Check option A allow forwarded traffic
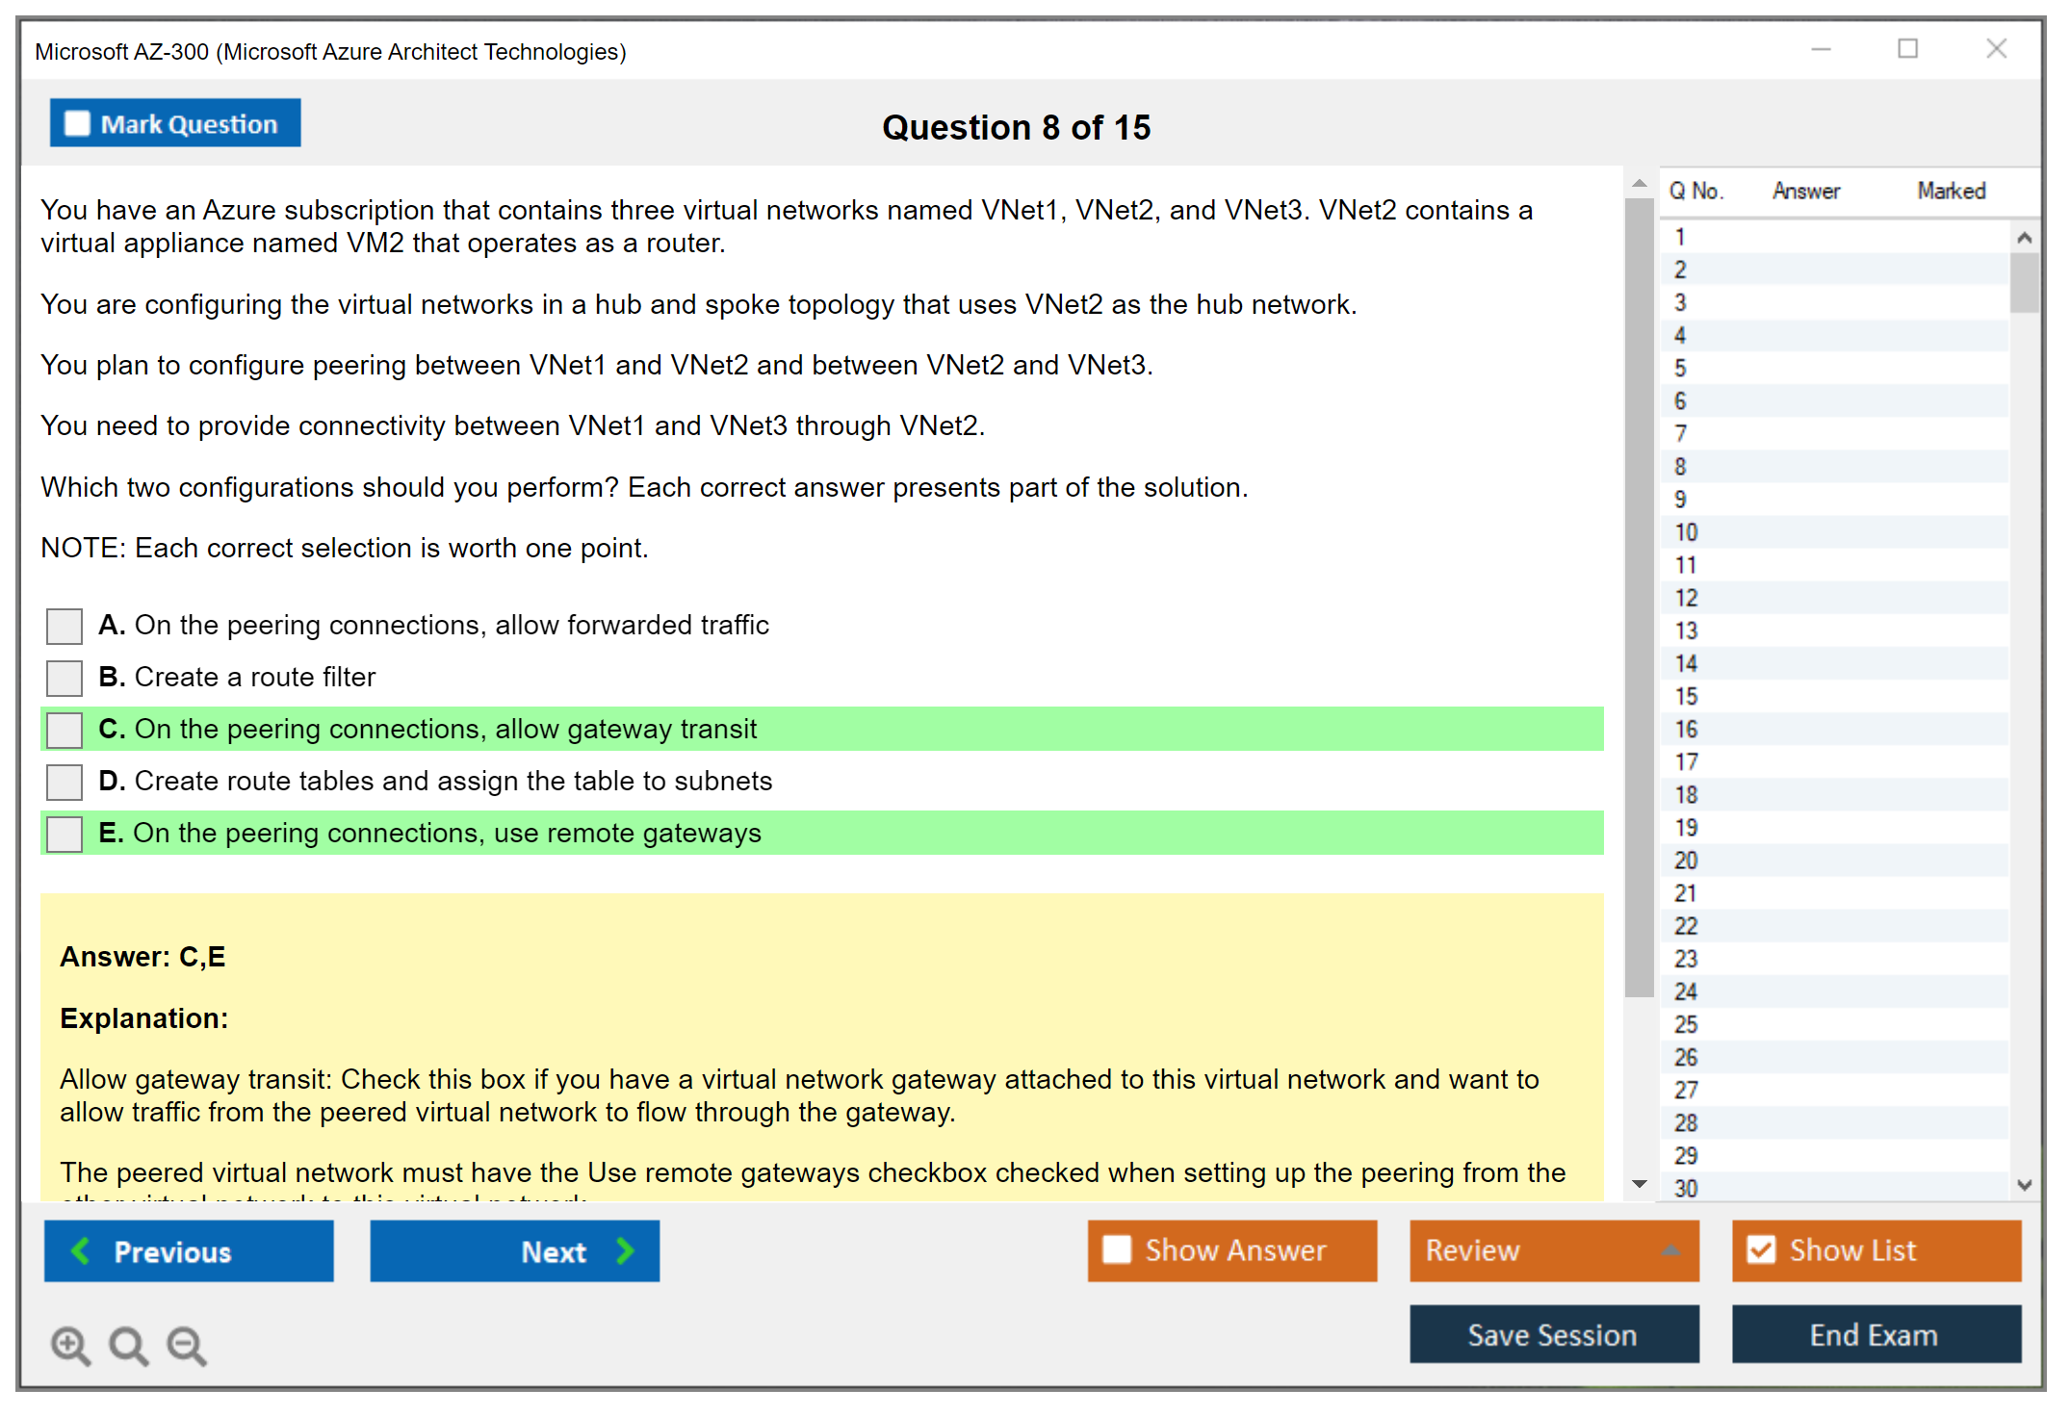Screen dimensions: 2070x1415 coord(65,626)
